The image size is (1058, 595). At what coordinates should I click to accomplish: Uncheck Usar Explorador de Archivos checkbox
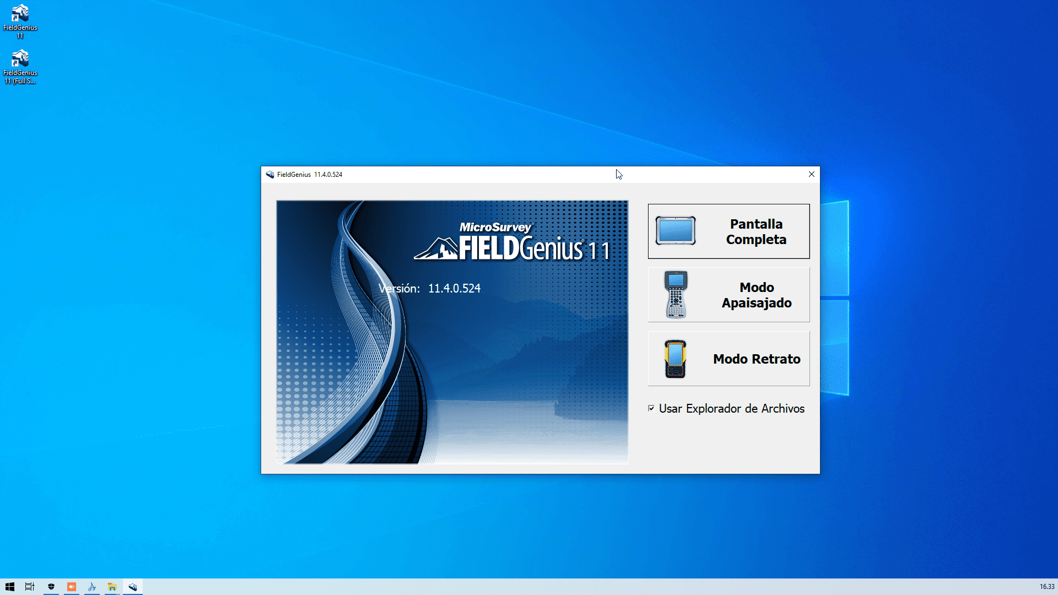tap(651, 408)
